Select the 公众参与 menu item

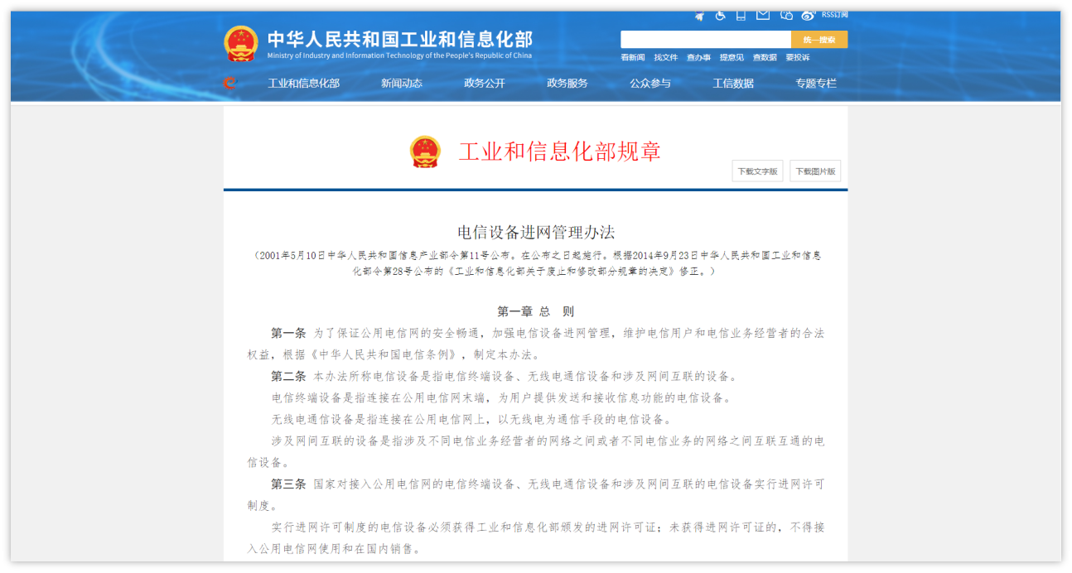pos(650,83)
